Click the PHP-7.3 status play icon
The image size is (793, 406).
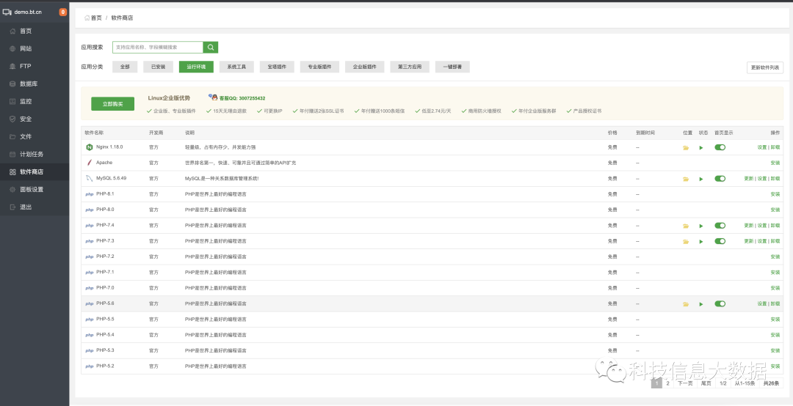tap(701, 241)
